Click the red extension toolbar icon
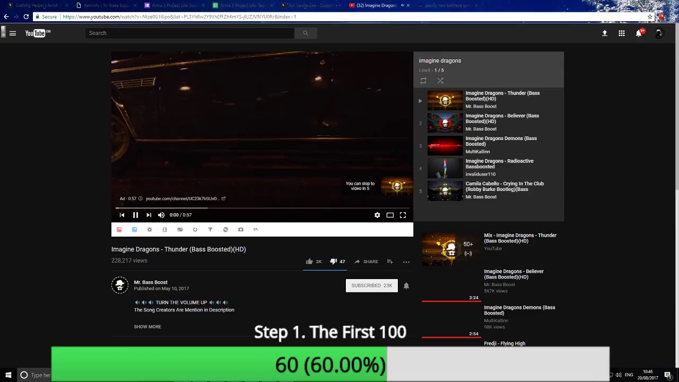The height and width of the screenshot is (382, 679). [119, 230]
